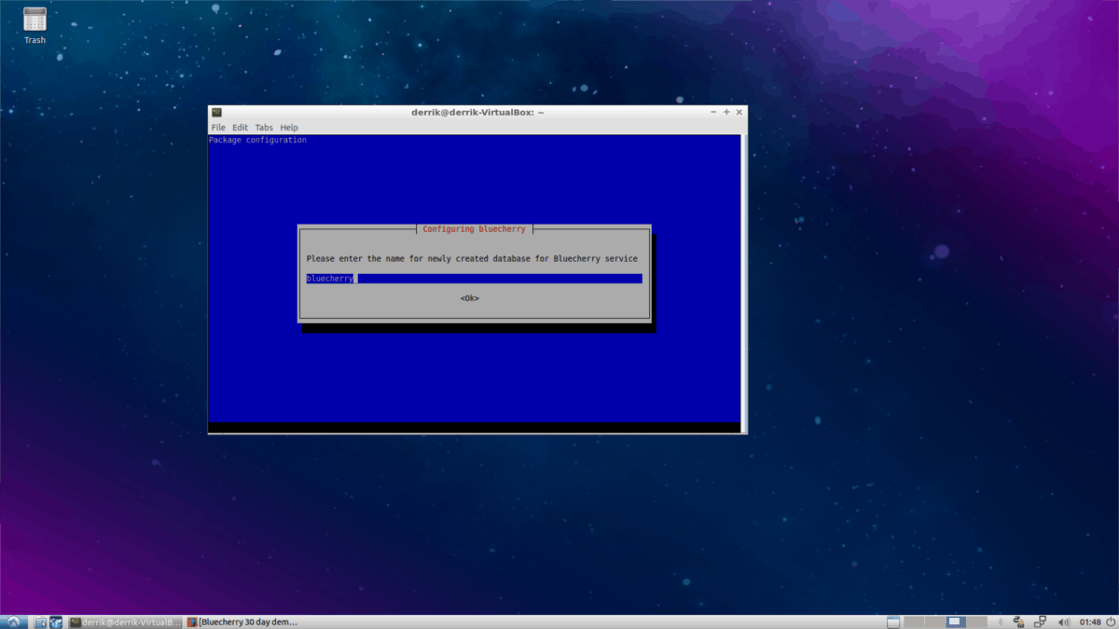Open the volume control speaker icon
Viewport: 1119px width, 629px height.
click(1063, 621)
